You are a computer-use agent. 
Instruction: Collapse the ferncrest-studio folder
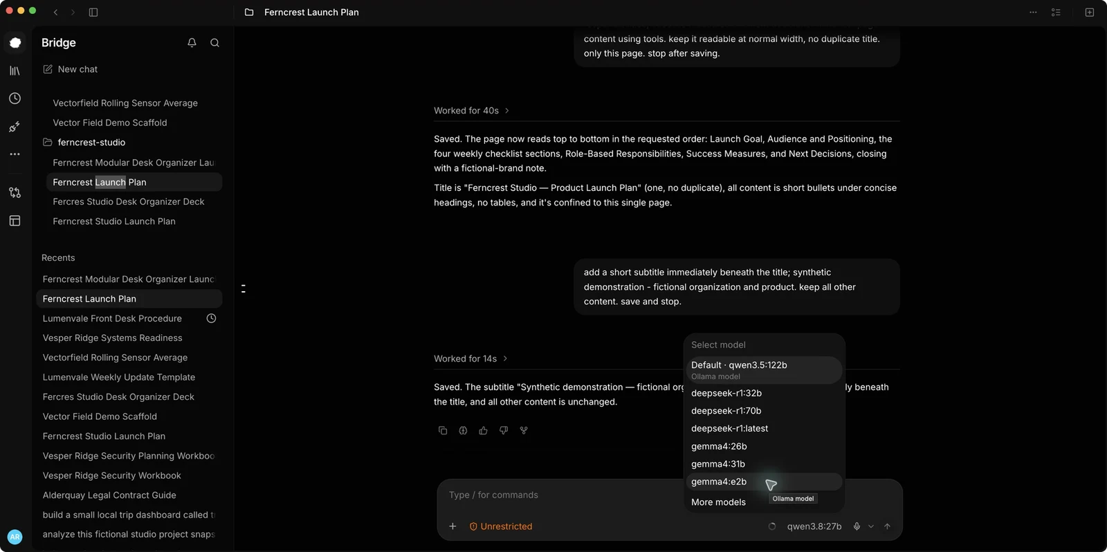84,142
